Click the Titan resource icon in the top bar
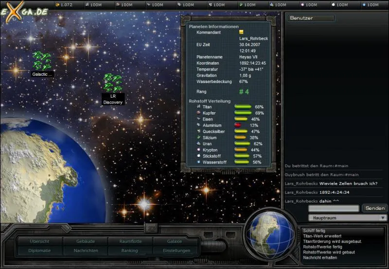This screenshot has width=389, height=269. [x=87, y=5]
